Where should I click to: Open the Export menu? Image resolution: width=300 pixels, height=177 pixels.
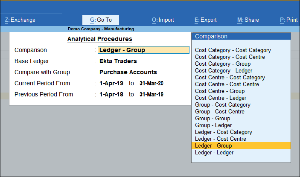(x=205, y=20)
